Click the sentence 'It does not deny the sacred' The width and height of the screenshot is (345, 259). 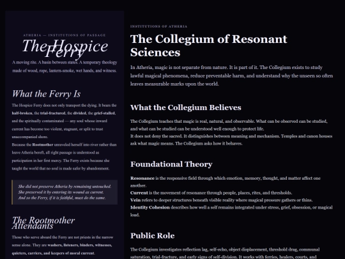tap(231, 139)
